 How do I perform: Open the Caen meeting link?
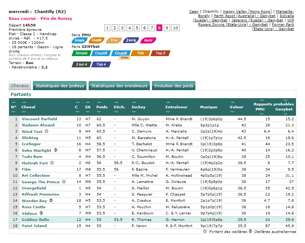point(194,12)
